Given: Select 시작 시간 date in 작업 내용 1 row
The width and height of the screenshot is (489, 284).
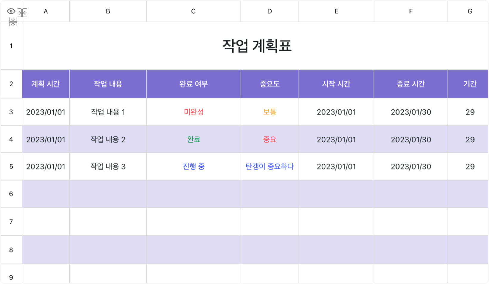Looking at the screenshot, I should pyautogui.click(x=336, y=112).
